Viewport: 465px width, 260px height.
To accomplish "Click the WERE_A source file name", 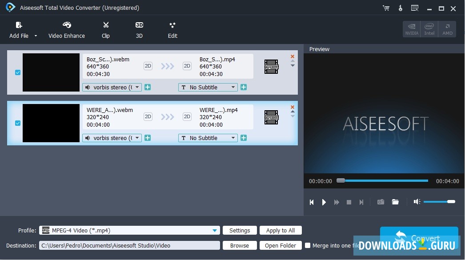I will pyautogui.click(x=110, y=110).
